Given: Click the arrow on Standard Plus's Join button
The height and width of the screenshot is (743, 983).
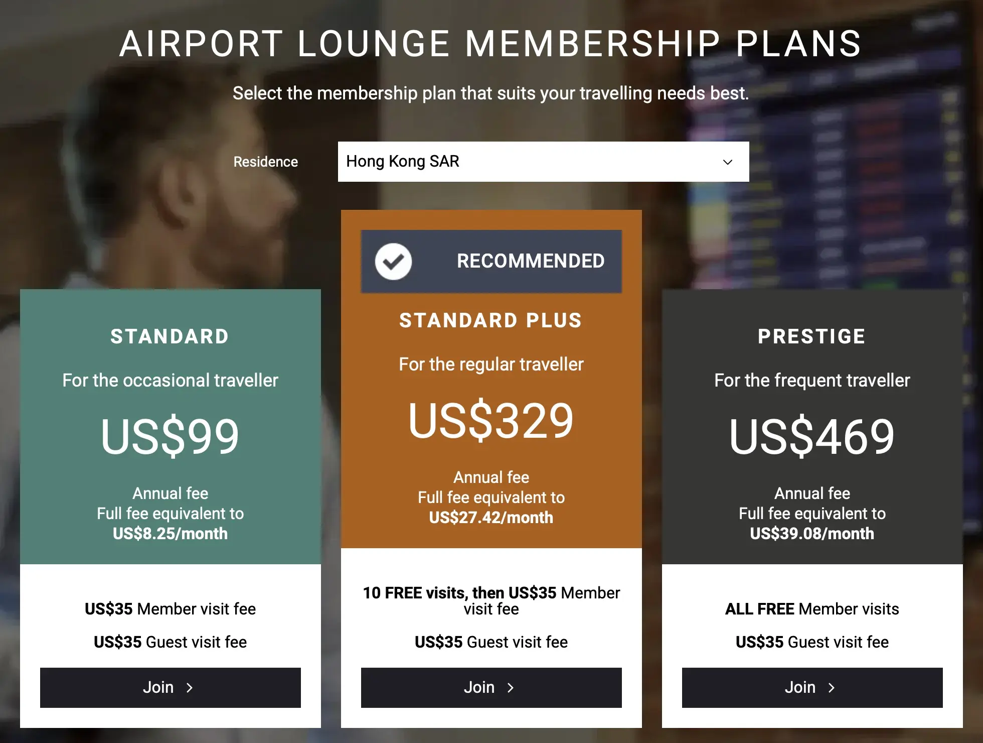Looking at the screenshot, I should [x=511, y=688].
